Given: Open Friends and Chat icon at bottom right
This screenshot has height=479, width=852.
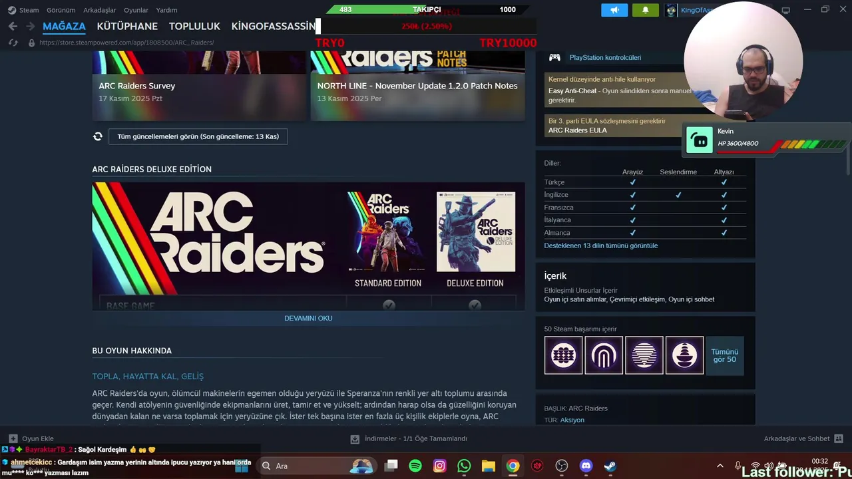Looking at the screenshot, I should coord(839,438).
